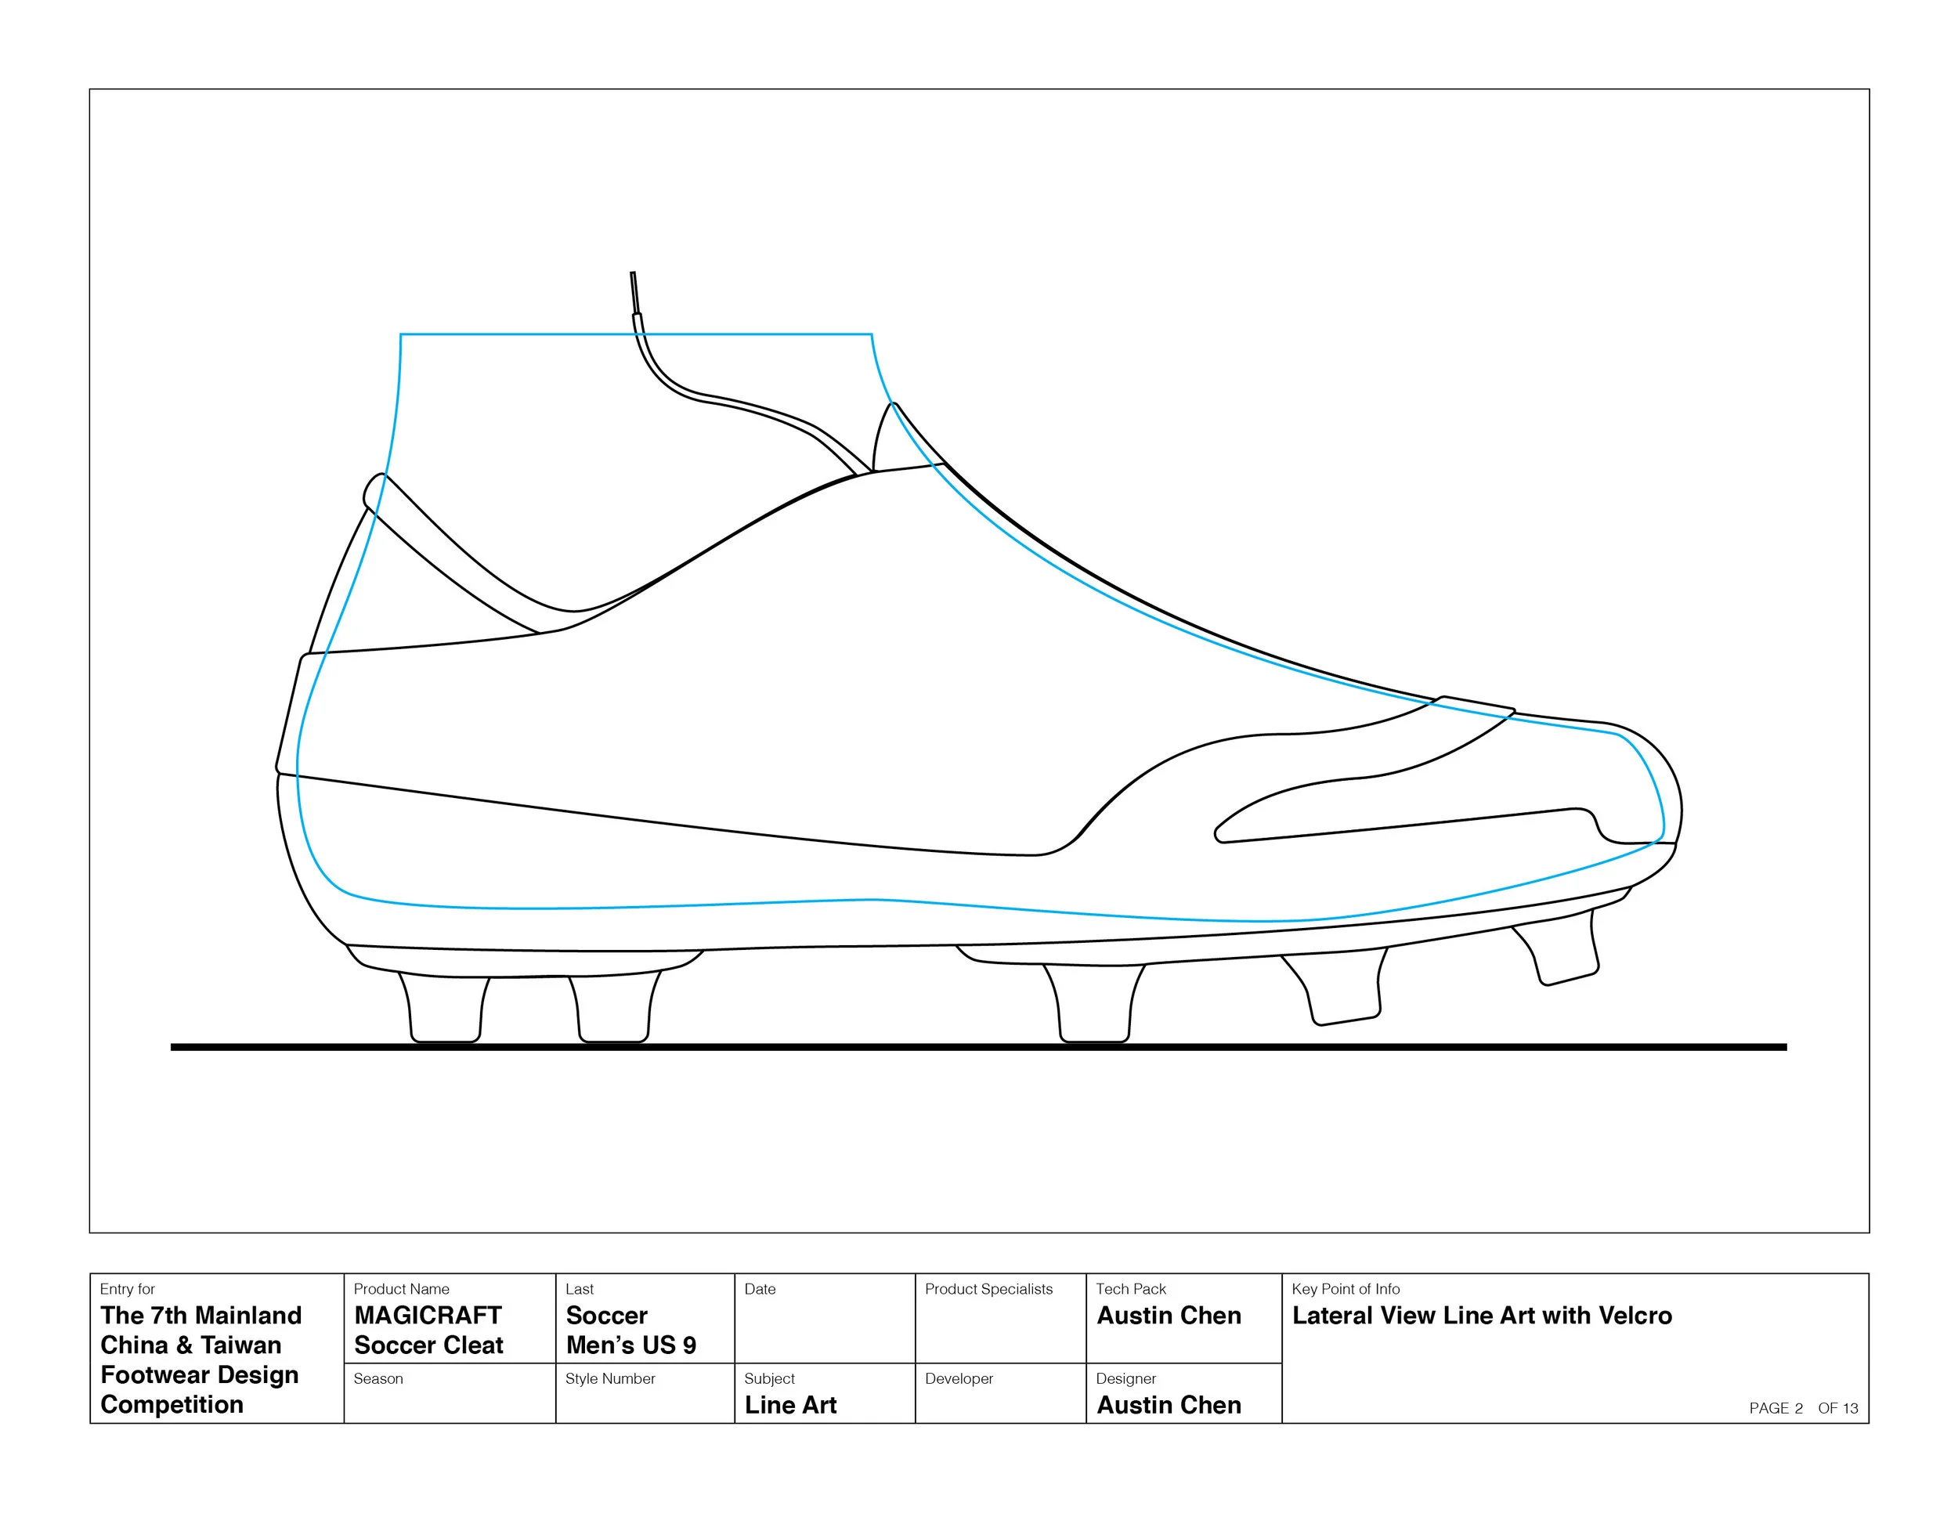The image size is (1958, 1513).
Task: Click the "Line Art" subject value
Action: point(789,1405)
